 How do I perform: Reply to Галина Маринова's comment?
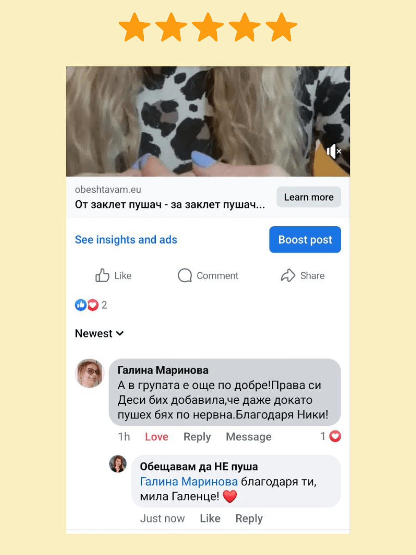click(197, 437)
